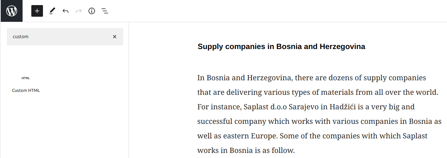Click the Redo arrow icon

click(79, 11)
